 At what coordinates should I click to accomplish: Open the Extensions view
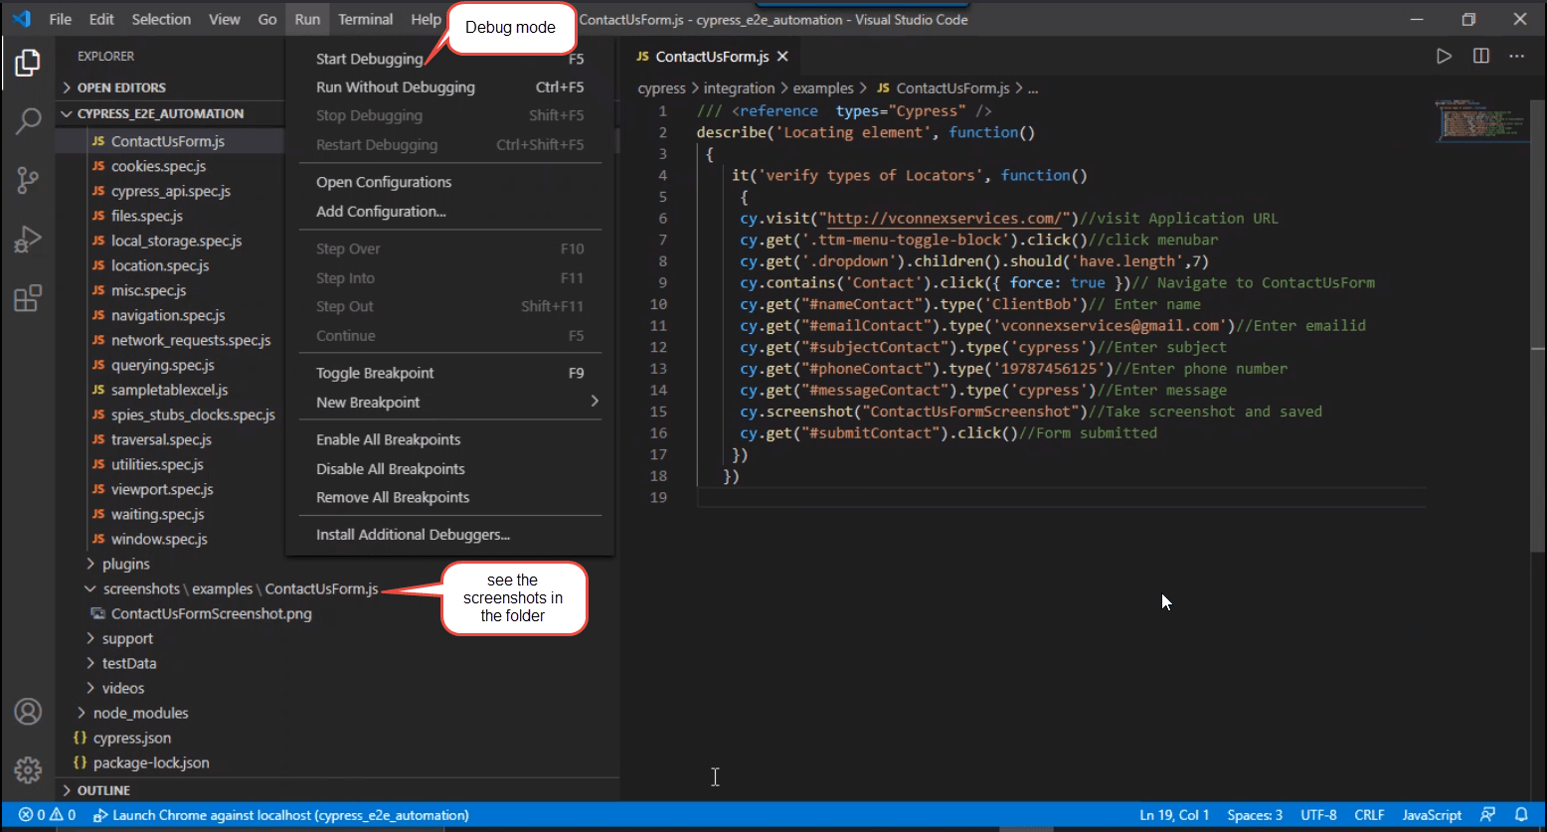pyautogui.click(x=28, y=298)
